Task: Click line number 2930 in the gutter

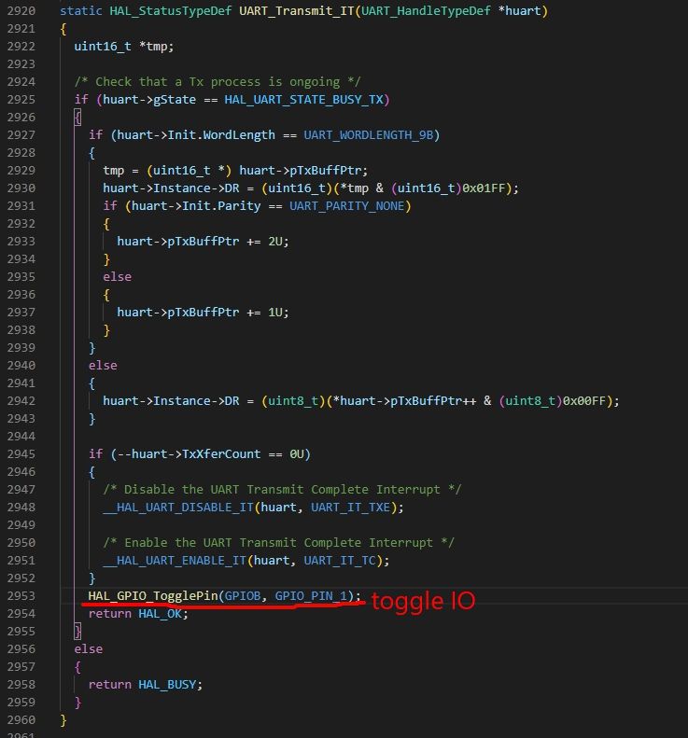Action: pyautogui.click(x=21, y=188)
